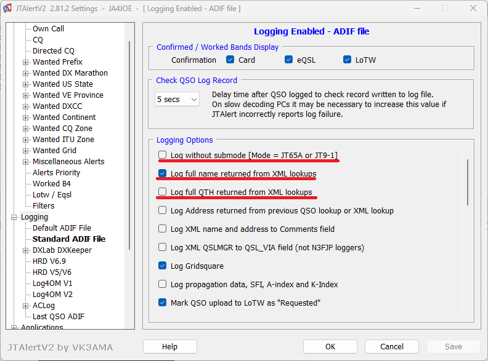488x361 pixels.
Task: Expand the Wanted Grid node
Action: coord(26,151)
